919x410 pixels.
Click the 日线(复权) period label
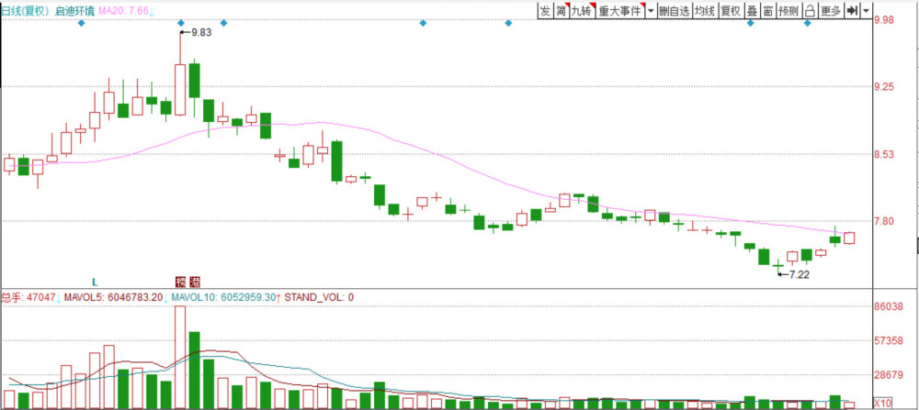(27, 10)
